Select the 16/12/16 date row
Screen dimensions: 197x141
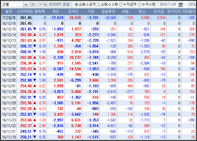pyautogui.click(x=98, y=23)
